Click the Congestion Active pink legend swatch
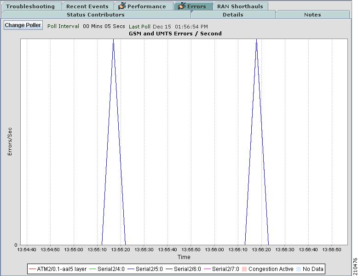Screen dimensions: 358x276 tap(244, 269)
